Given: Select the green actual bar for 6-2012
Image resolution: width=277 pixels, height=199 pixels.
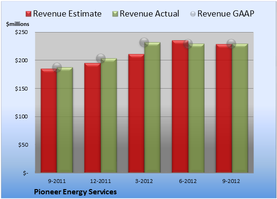Looking at the screenshot, I should (x=196, y=108).
